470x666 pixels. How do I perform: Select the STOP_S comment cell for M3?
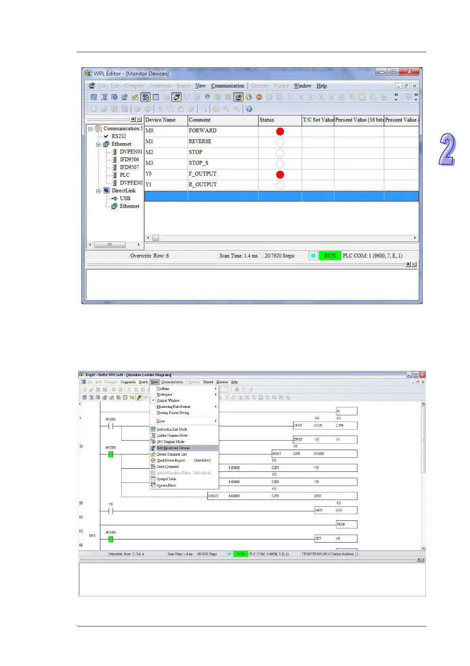(223, 163)
